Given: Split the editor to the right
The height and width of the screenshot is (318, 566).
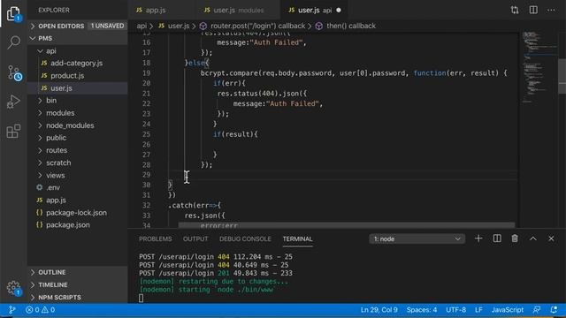Looking at the screenshot, I should coord(533,10).
